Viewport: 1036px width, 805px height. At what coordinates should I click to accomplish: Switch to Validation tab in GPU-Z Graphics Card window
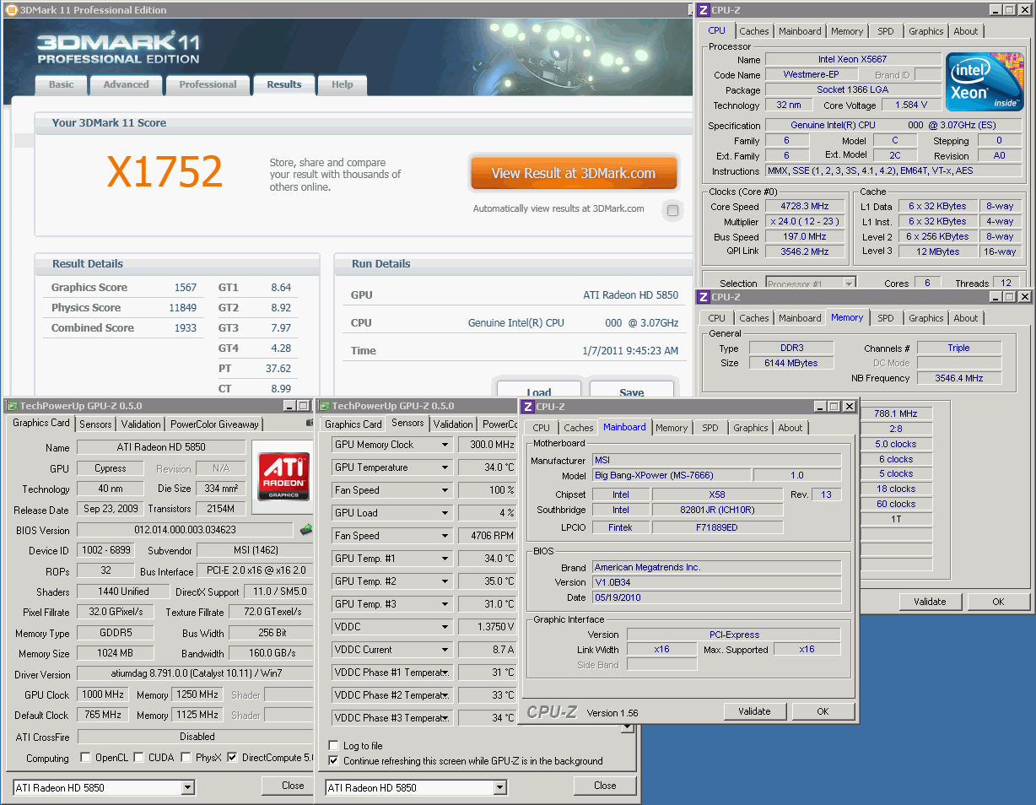coord(140,424)
